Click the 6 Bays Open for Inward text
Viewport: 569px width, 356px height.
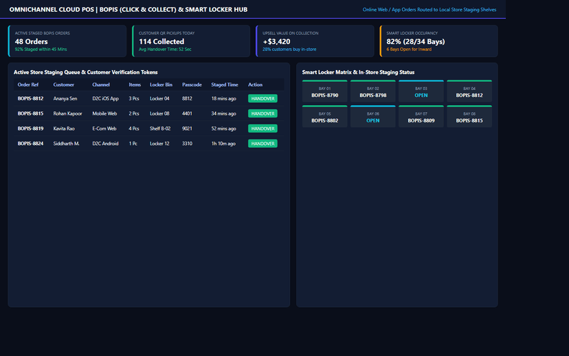409,49
